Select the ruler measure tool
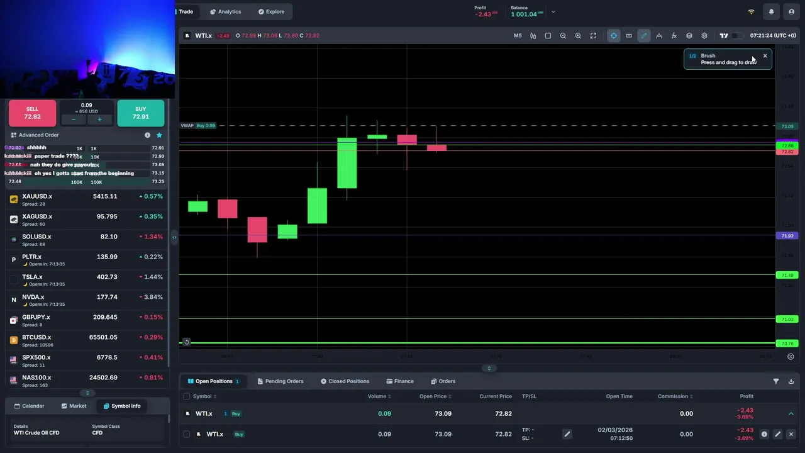This screenshot has width=805, height=453. coord(629,36)
